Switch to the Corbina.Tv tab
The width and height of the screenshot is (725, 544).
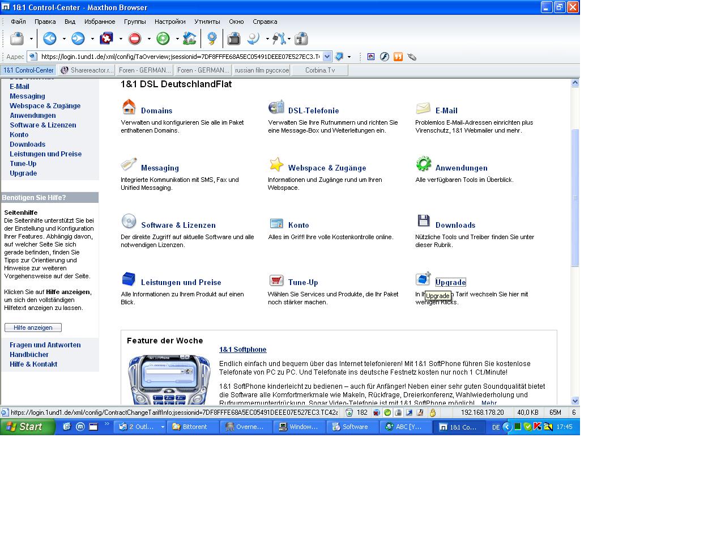click(x=319, y=70)
